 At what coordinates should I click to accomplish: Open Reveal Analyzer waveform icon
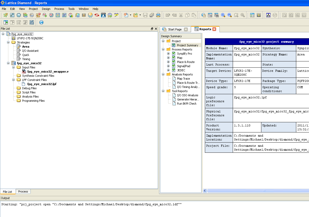point(51,15)
